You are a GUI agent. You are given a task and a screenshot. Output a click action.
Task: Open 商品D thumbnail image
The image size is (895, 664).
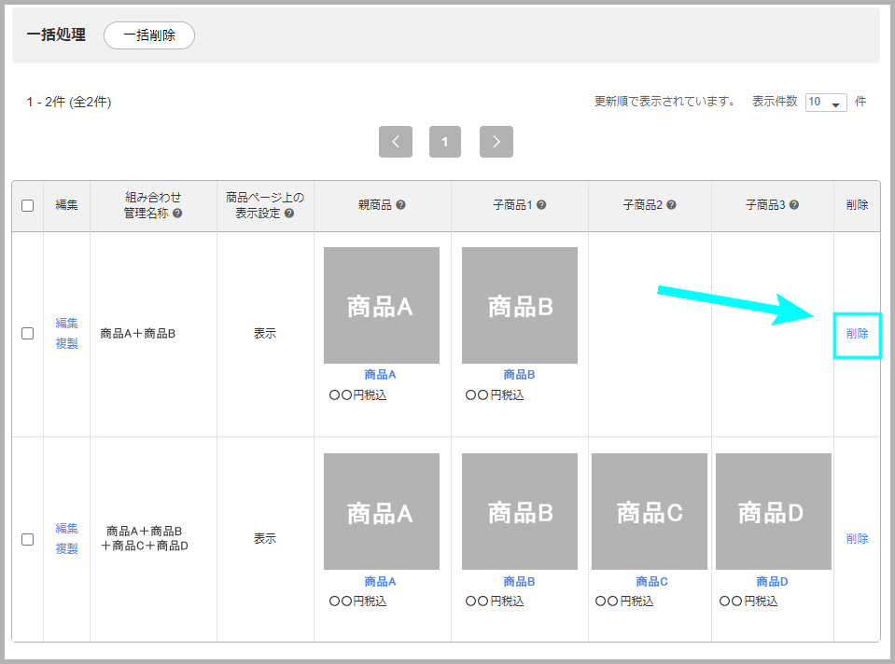coord(774,512)
